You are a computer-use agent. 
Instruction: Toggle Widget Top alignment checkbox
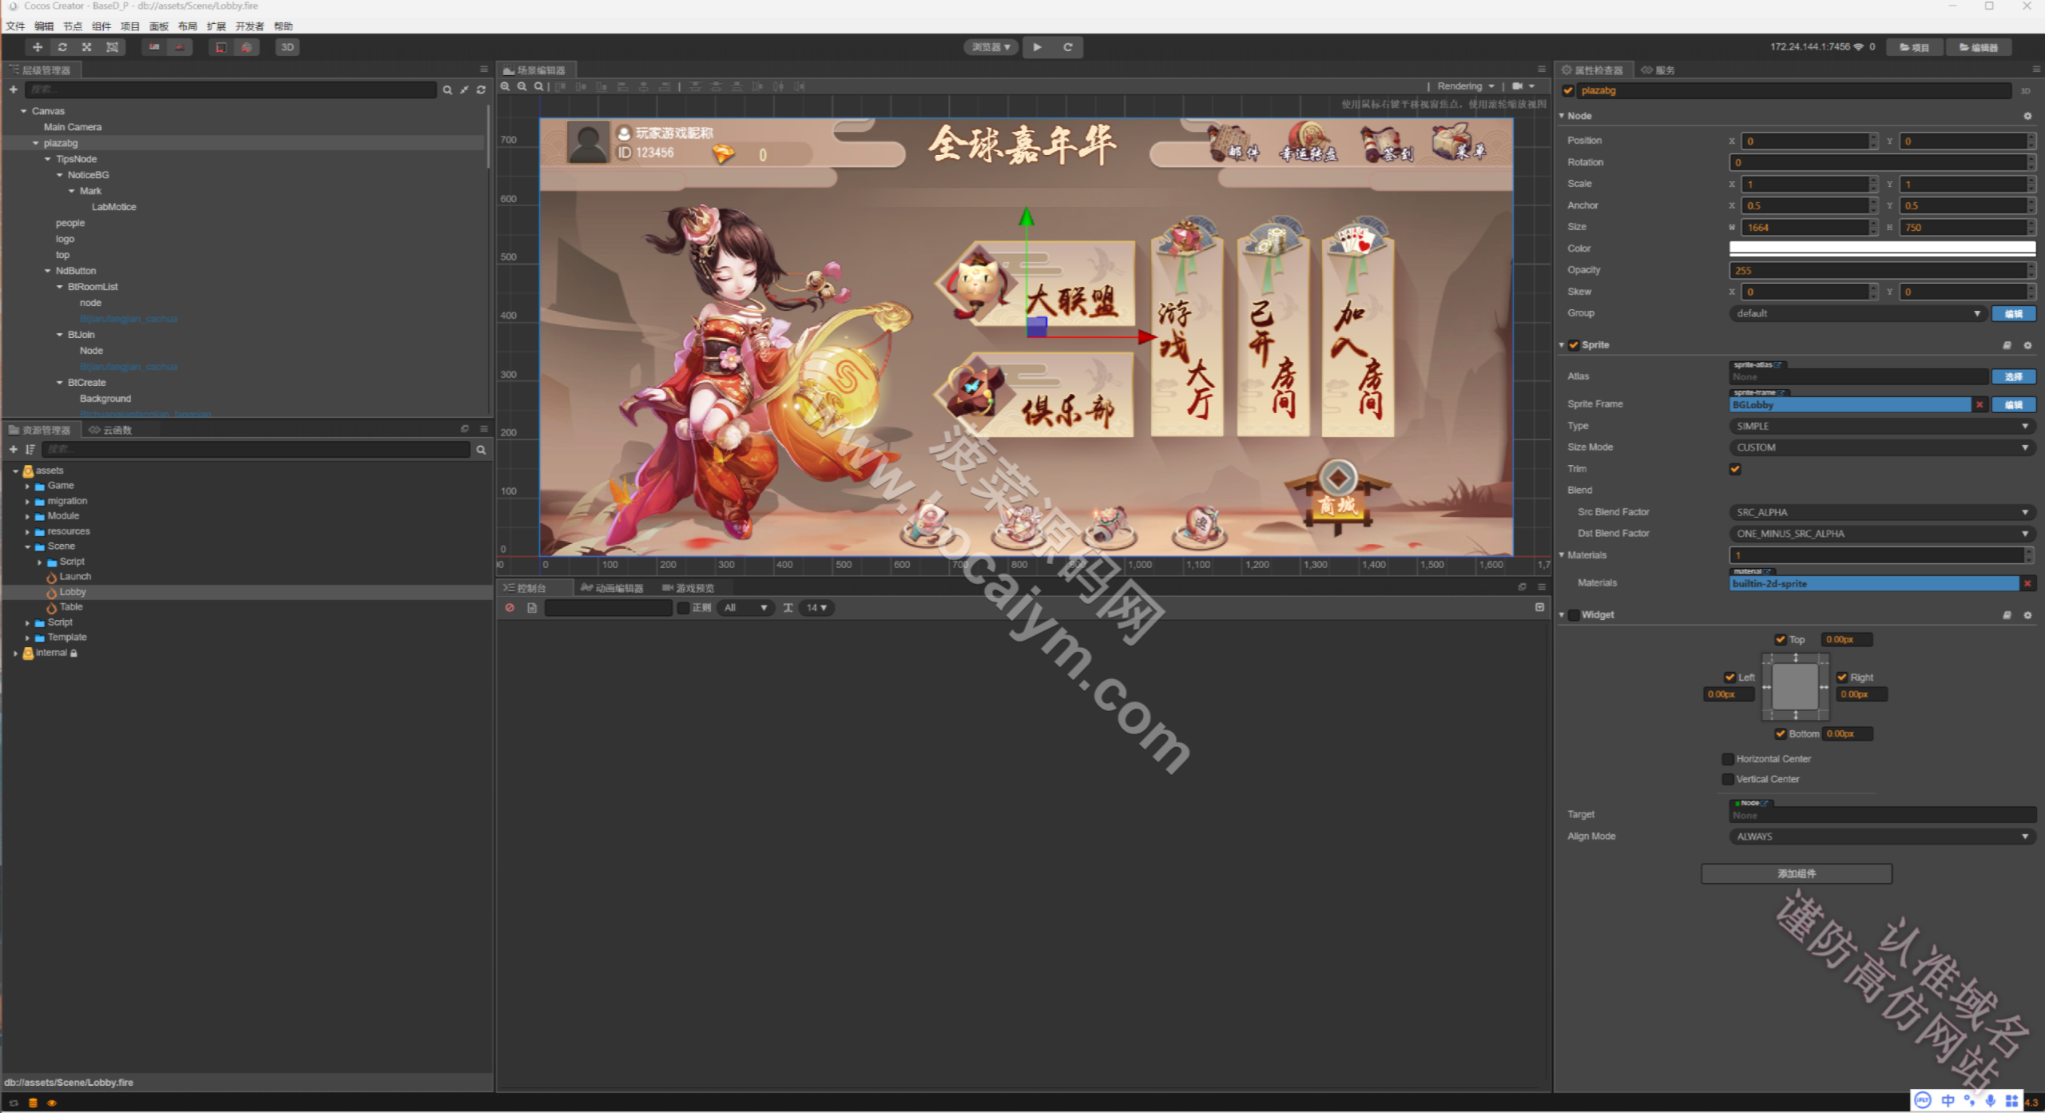(x=1781, y=639)
